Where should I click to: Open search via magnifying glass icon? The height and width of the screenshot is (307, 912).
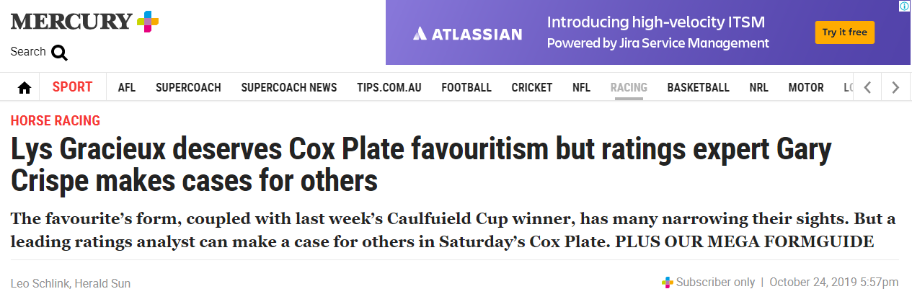pos(59,53)
